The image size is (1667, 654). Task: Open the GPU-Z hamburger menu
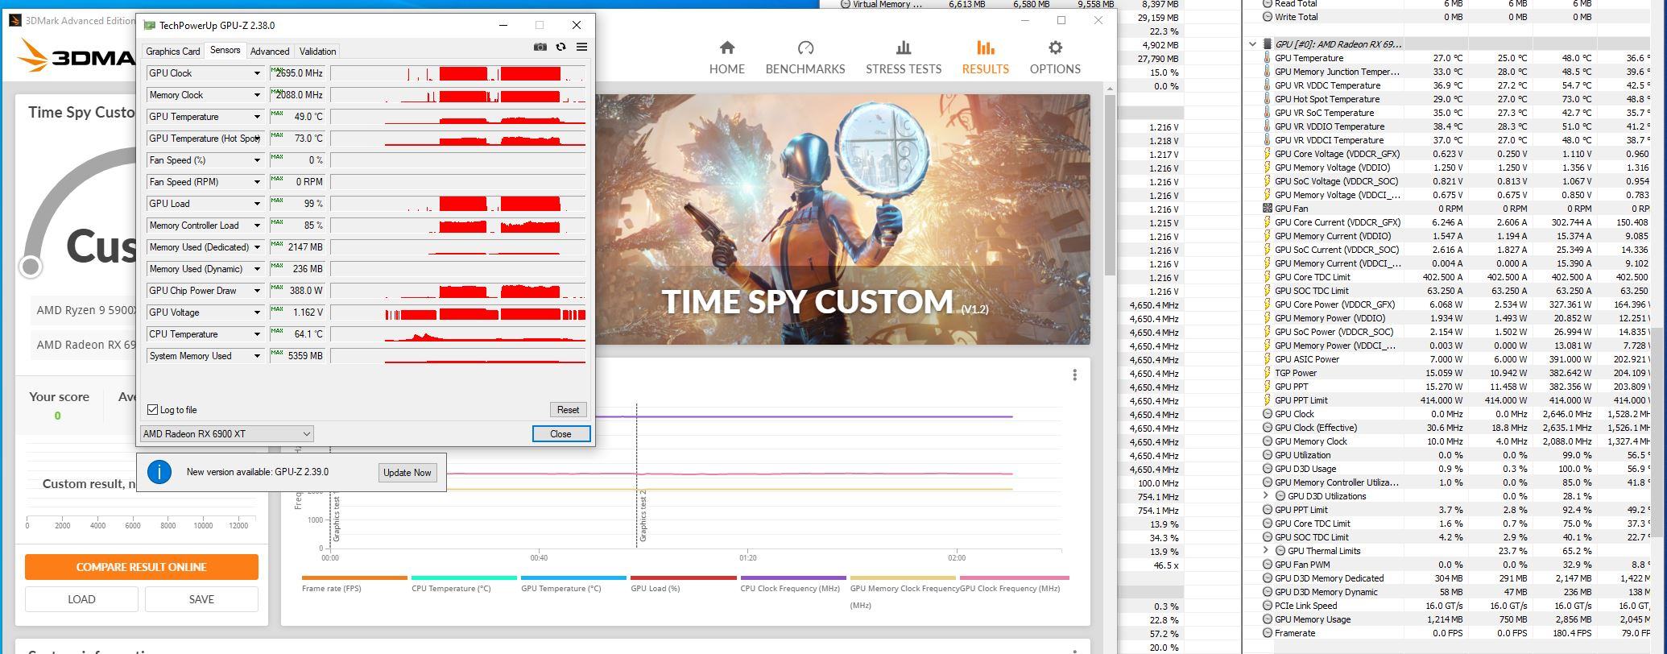pyautogui.click(x=581, y=48)
